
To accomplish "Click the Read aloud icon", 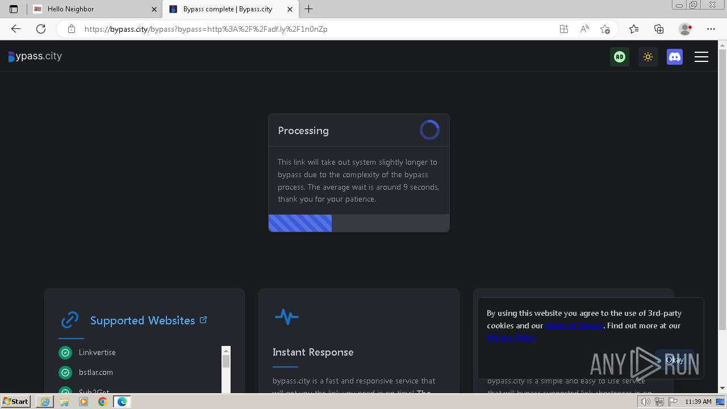I will pyautogui.click(x=584, y=29).
